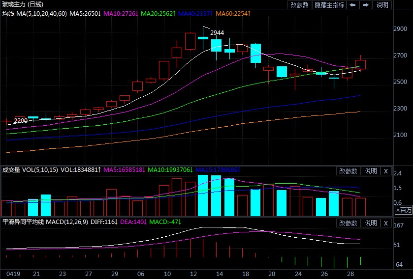This screenshot has height=279, width=413.
Task: Click the right arrow to scroll chart forward
Action: click(x=366, y=5)
